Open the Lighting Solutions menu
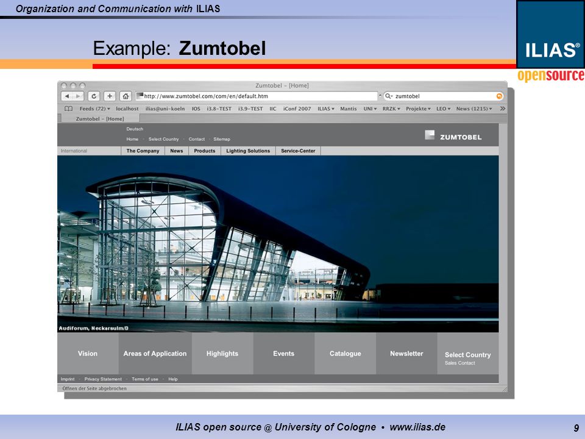This screenshot has height=439, width=585. (248, 151)
